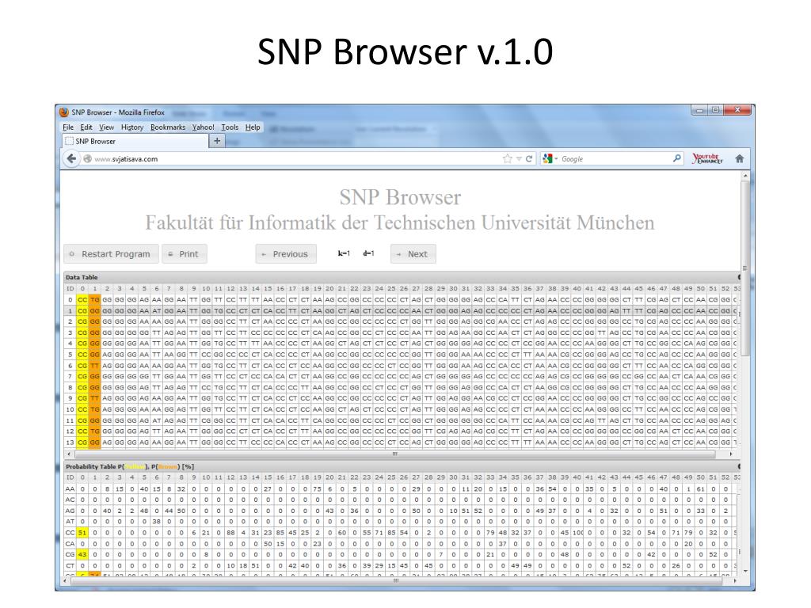
Task: Click the Previous button
Action: (285, 254)
